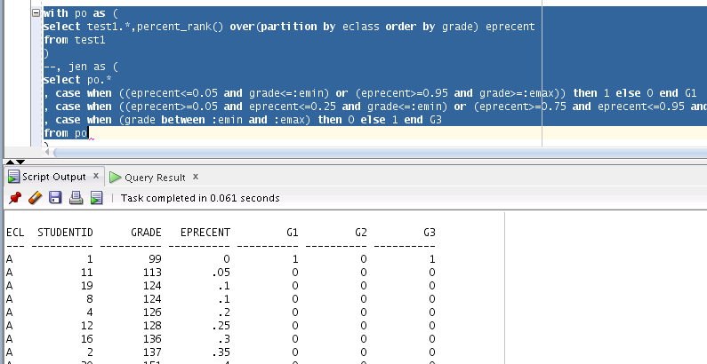This screenshot has height=364, width=707.
Task: Close the Script Output tab
Action: pyautogui.click(x=95, y=177)
